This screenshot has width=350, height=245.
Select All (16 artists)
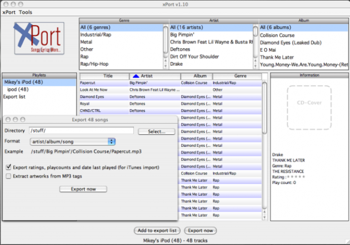pyautogui.click(x=211, y=27)
